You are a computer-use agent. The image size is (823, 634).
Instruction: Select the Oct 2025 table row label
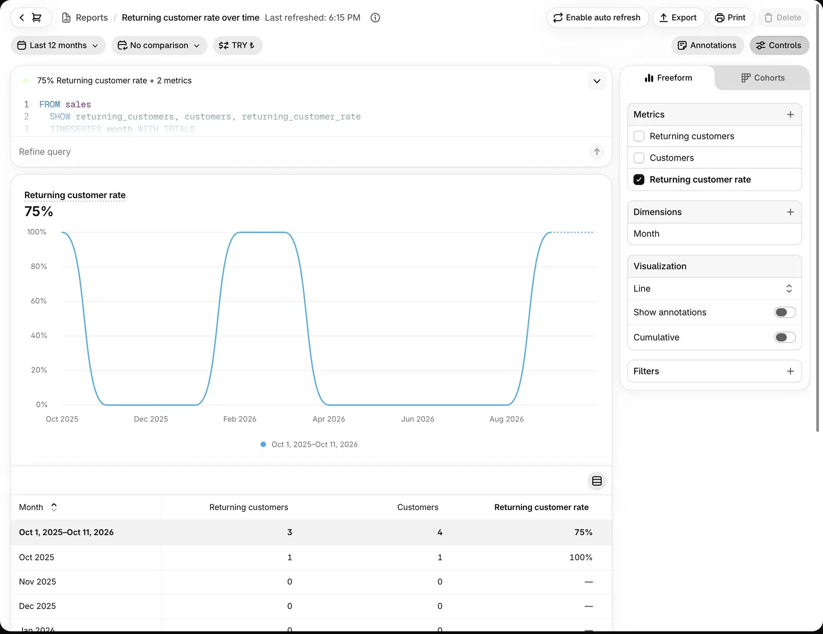pyautogui.click(x=37, y=557)
